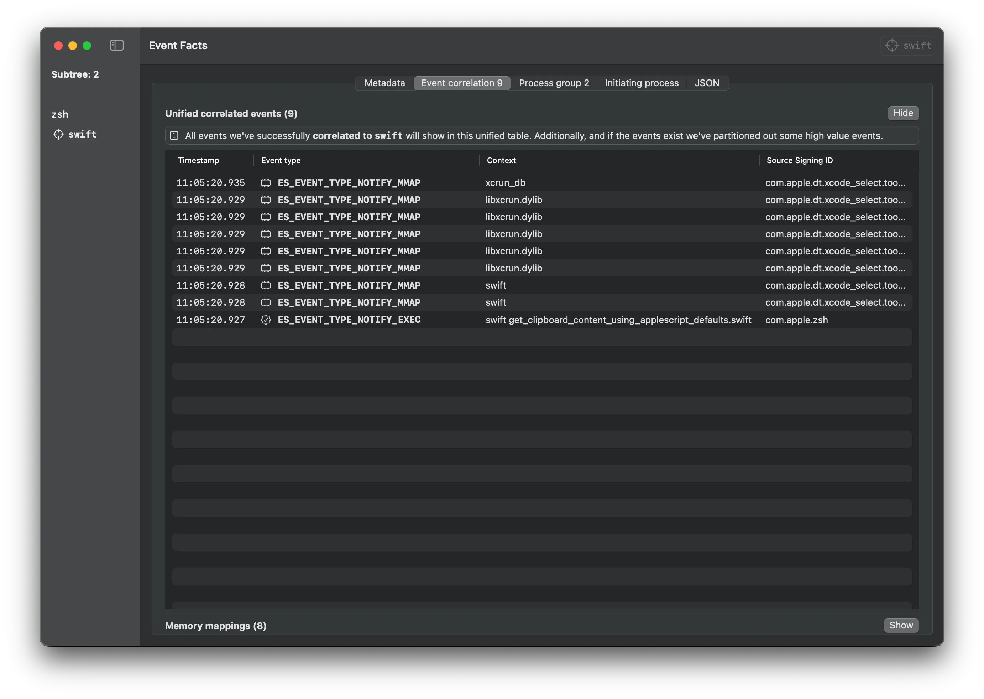Select the xcrun_db context row

click(505, 183)
